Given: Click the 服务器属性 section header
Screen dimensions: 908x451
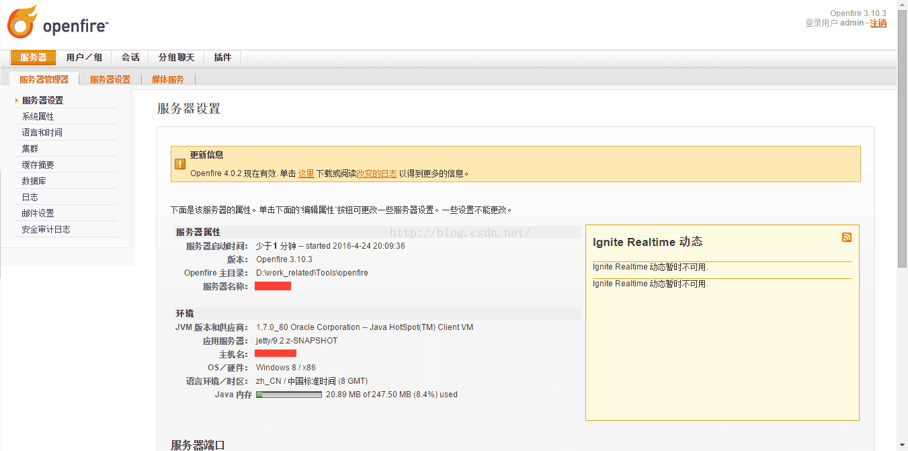Looking at the screenshot, I should [x=198, y=232].
